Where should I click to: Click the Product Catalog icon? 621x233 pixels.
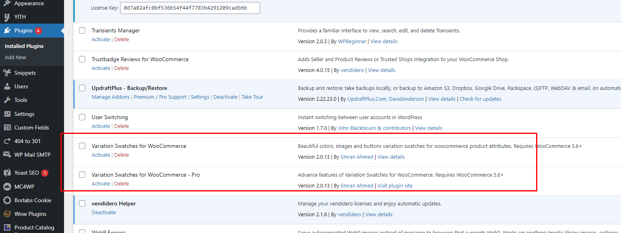click(7, 227)
